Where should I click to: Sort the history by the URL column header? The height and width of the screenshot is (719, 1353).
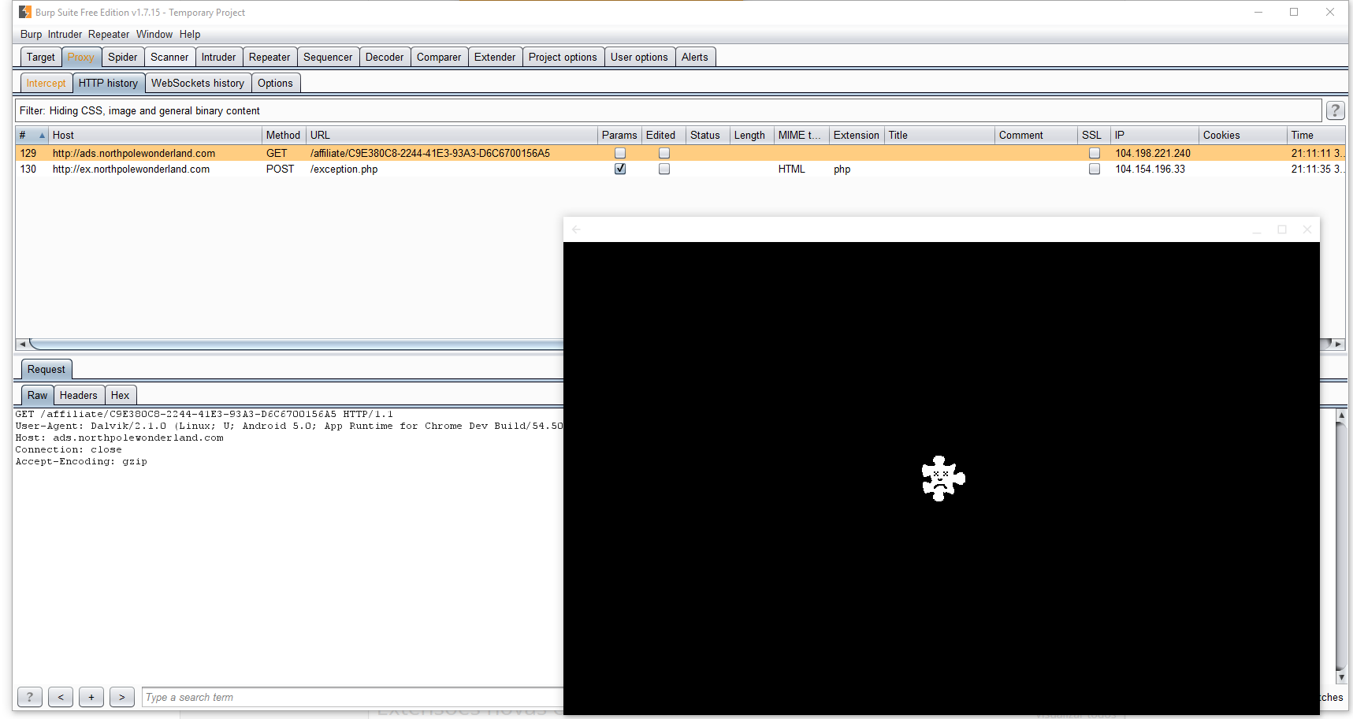[452, 135]
